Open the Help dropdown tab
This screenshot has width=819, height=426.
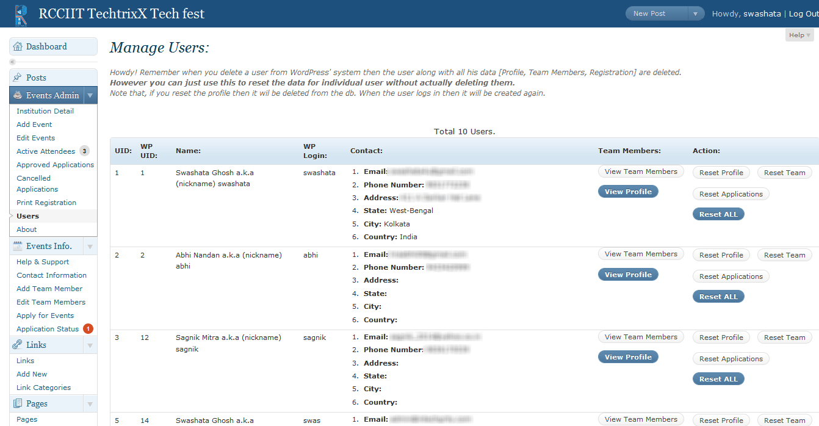pos(799,35)
